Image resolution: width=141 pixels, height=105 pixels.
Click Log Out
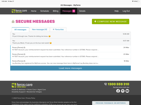click(x=126, y=11)
